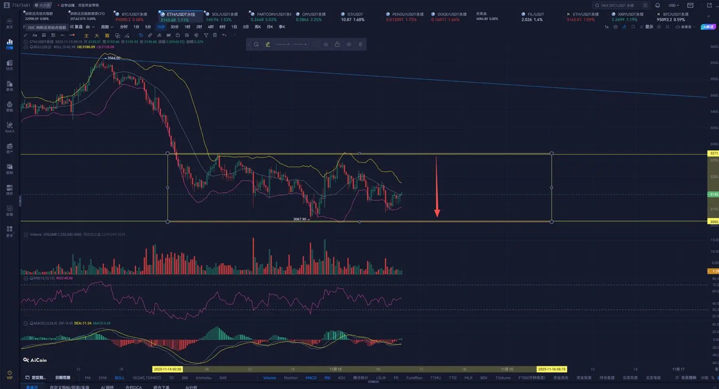Click the yellow 筹 marker button
Viewport: 719px width, 389px height.
click(x=107, y=35)
